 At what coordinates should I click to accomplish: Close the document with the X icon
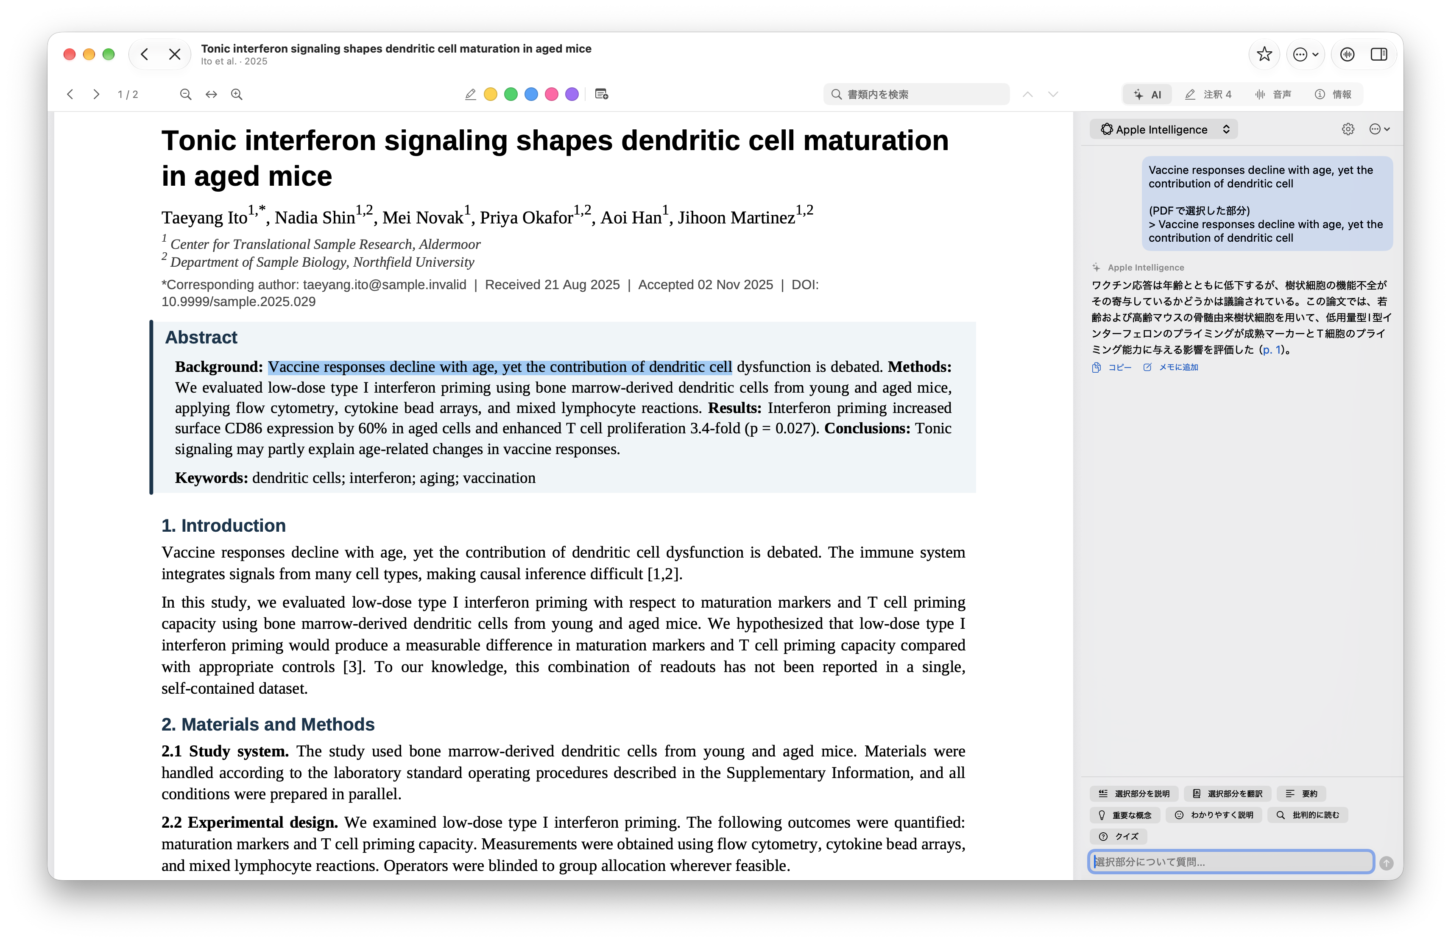tap(174, 54)
